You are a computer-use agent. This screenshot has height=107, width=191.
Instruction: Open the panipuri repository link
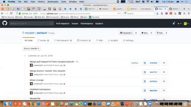42,33
